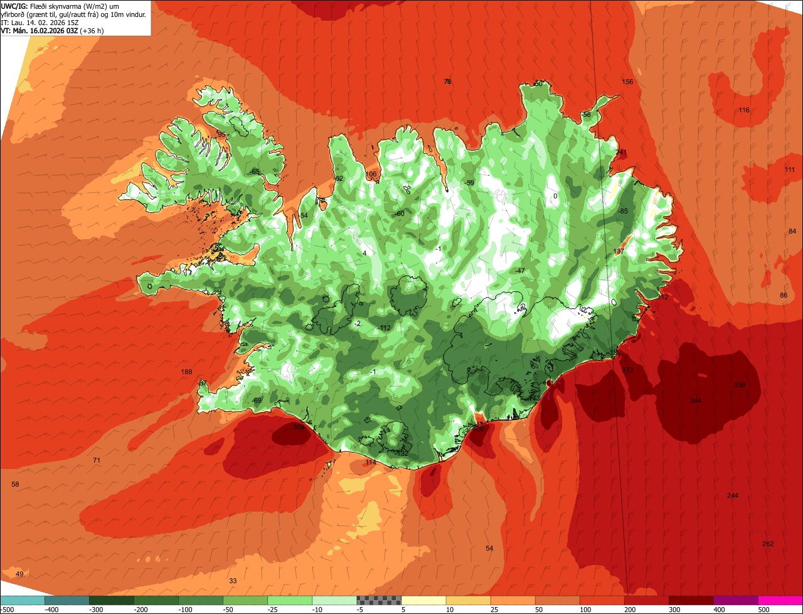Viewport: 803px width, 614px height.
Task: Click the '373' value near the southeast coast
Action: (627, 370)
